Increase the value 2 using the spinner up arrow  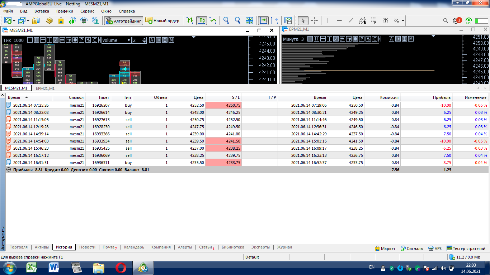pos(144,39)
